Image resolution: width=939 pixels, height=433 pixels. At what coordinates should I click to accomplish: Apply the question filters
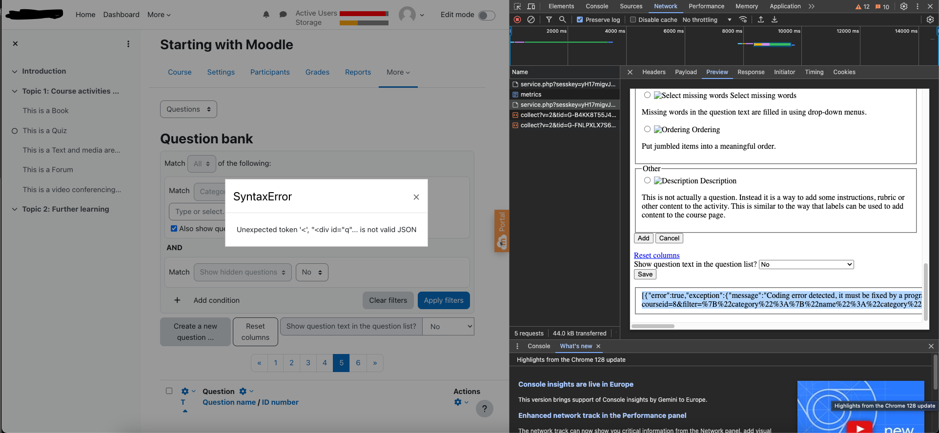pos(444,300)
